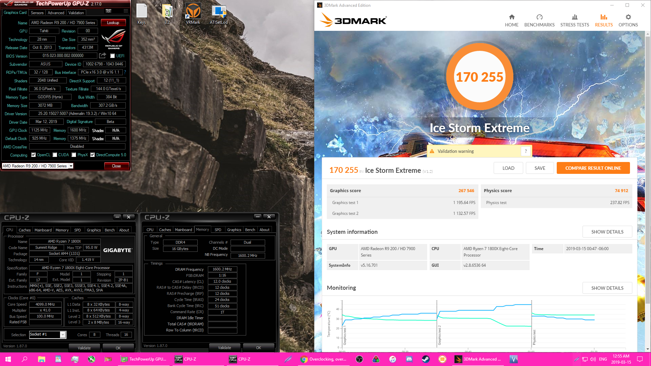Click Graphics score value 267 546
Viewport: 651px width, 366px height.
466,191
